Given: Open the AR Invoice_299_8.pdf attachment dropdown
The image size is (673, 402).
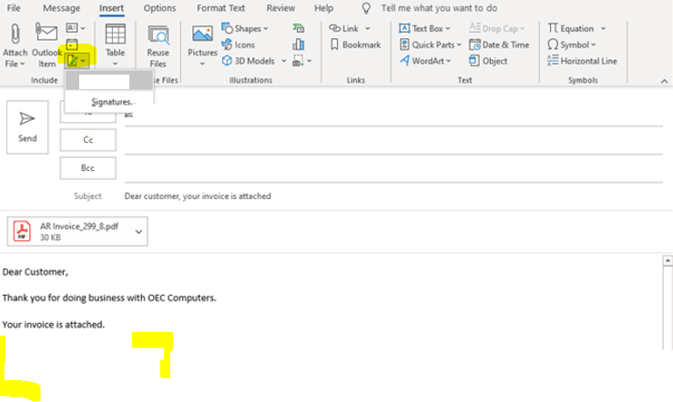Looking at the screenshot, I should coord(138,231).
